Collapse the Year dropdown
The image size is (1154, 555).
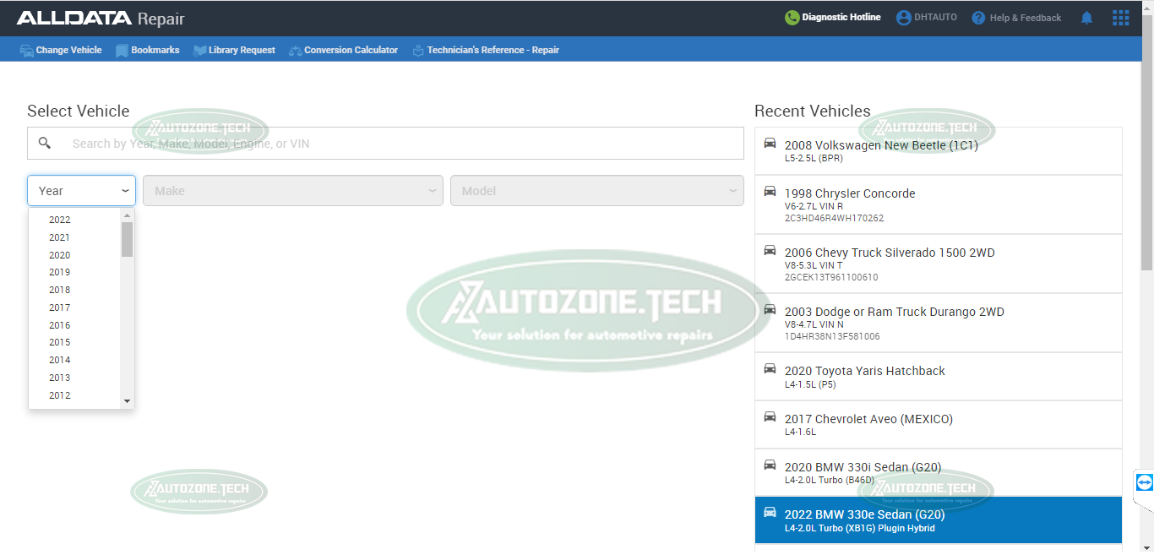click(x=125, y=191)
